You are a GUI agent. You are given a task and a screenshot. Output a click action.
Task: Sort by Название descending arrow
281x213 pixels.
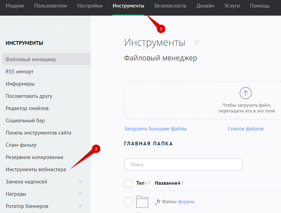click(179, 183)
